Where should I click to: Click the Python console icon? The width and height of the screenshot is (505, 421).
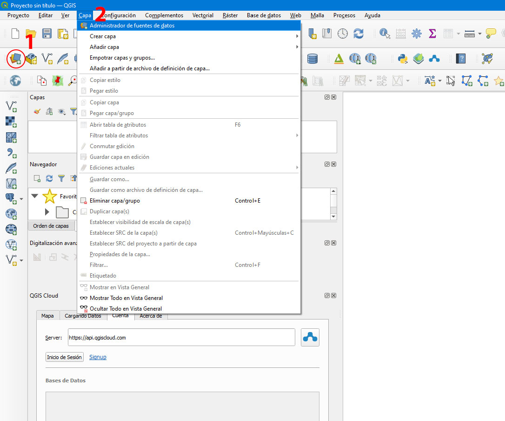coord(403,59)
